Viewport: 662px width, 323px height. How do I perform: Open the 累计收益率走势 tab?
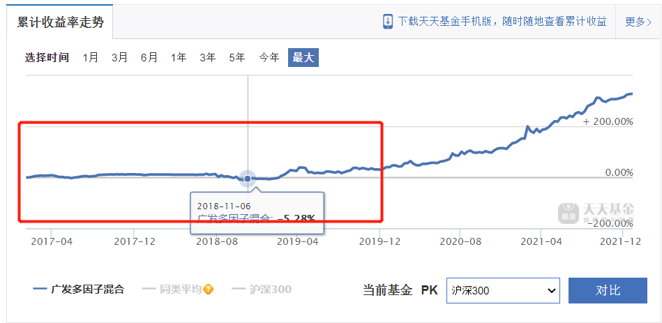(x=60, y=22)
